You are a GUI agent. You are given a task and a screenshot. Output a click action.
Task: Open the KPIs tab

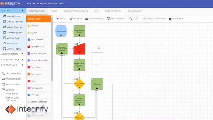(x=96, y=11)
